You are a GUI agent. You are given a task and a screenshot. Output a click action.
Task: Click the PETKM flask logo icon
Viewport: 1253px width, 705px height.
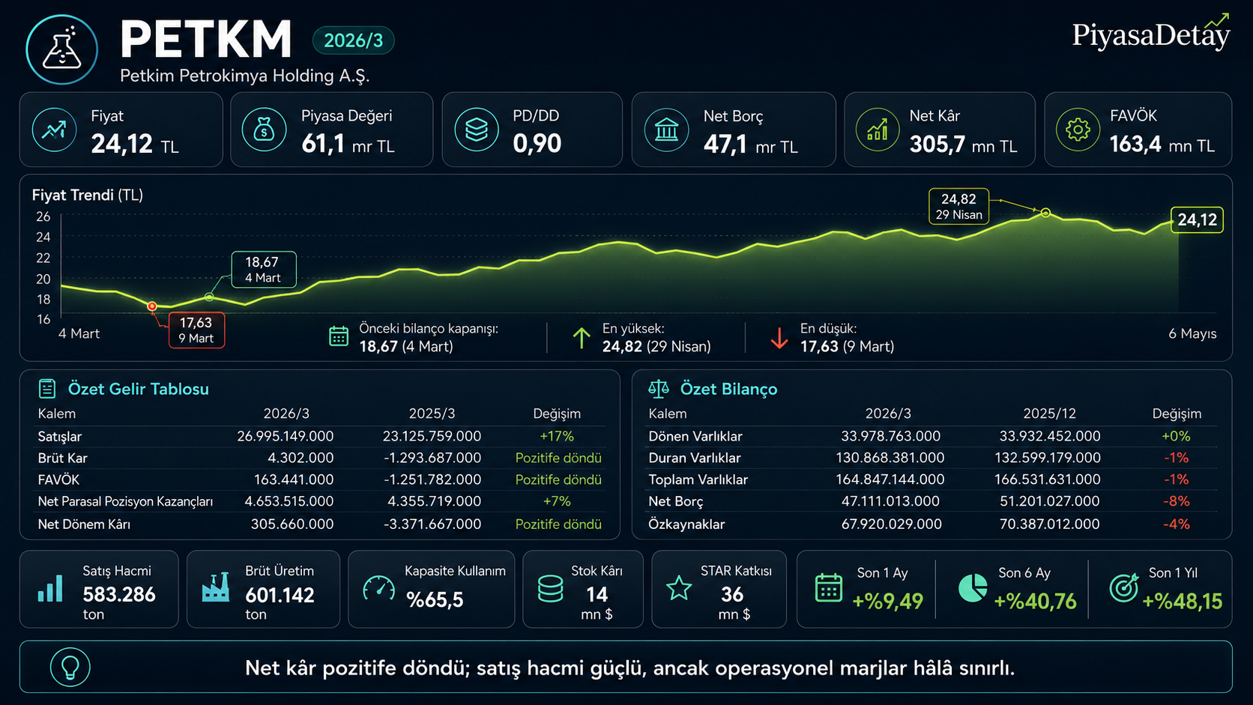click(62, 50)
